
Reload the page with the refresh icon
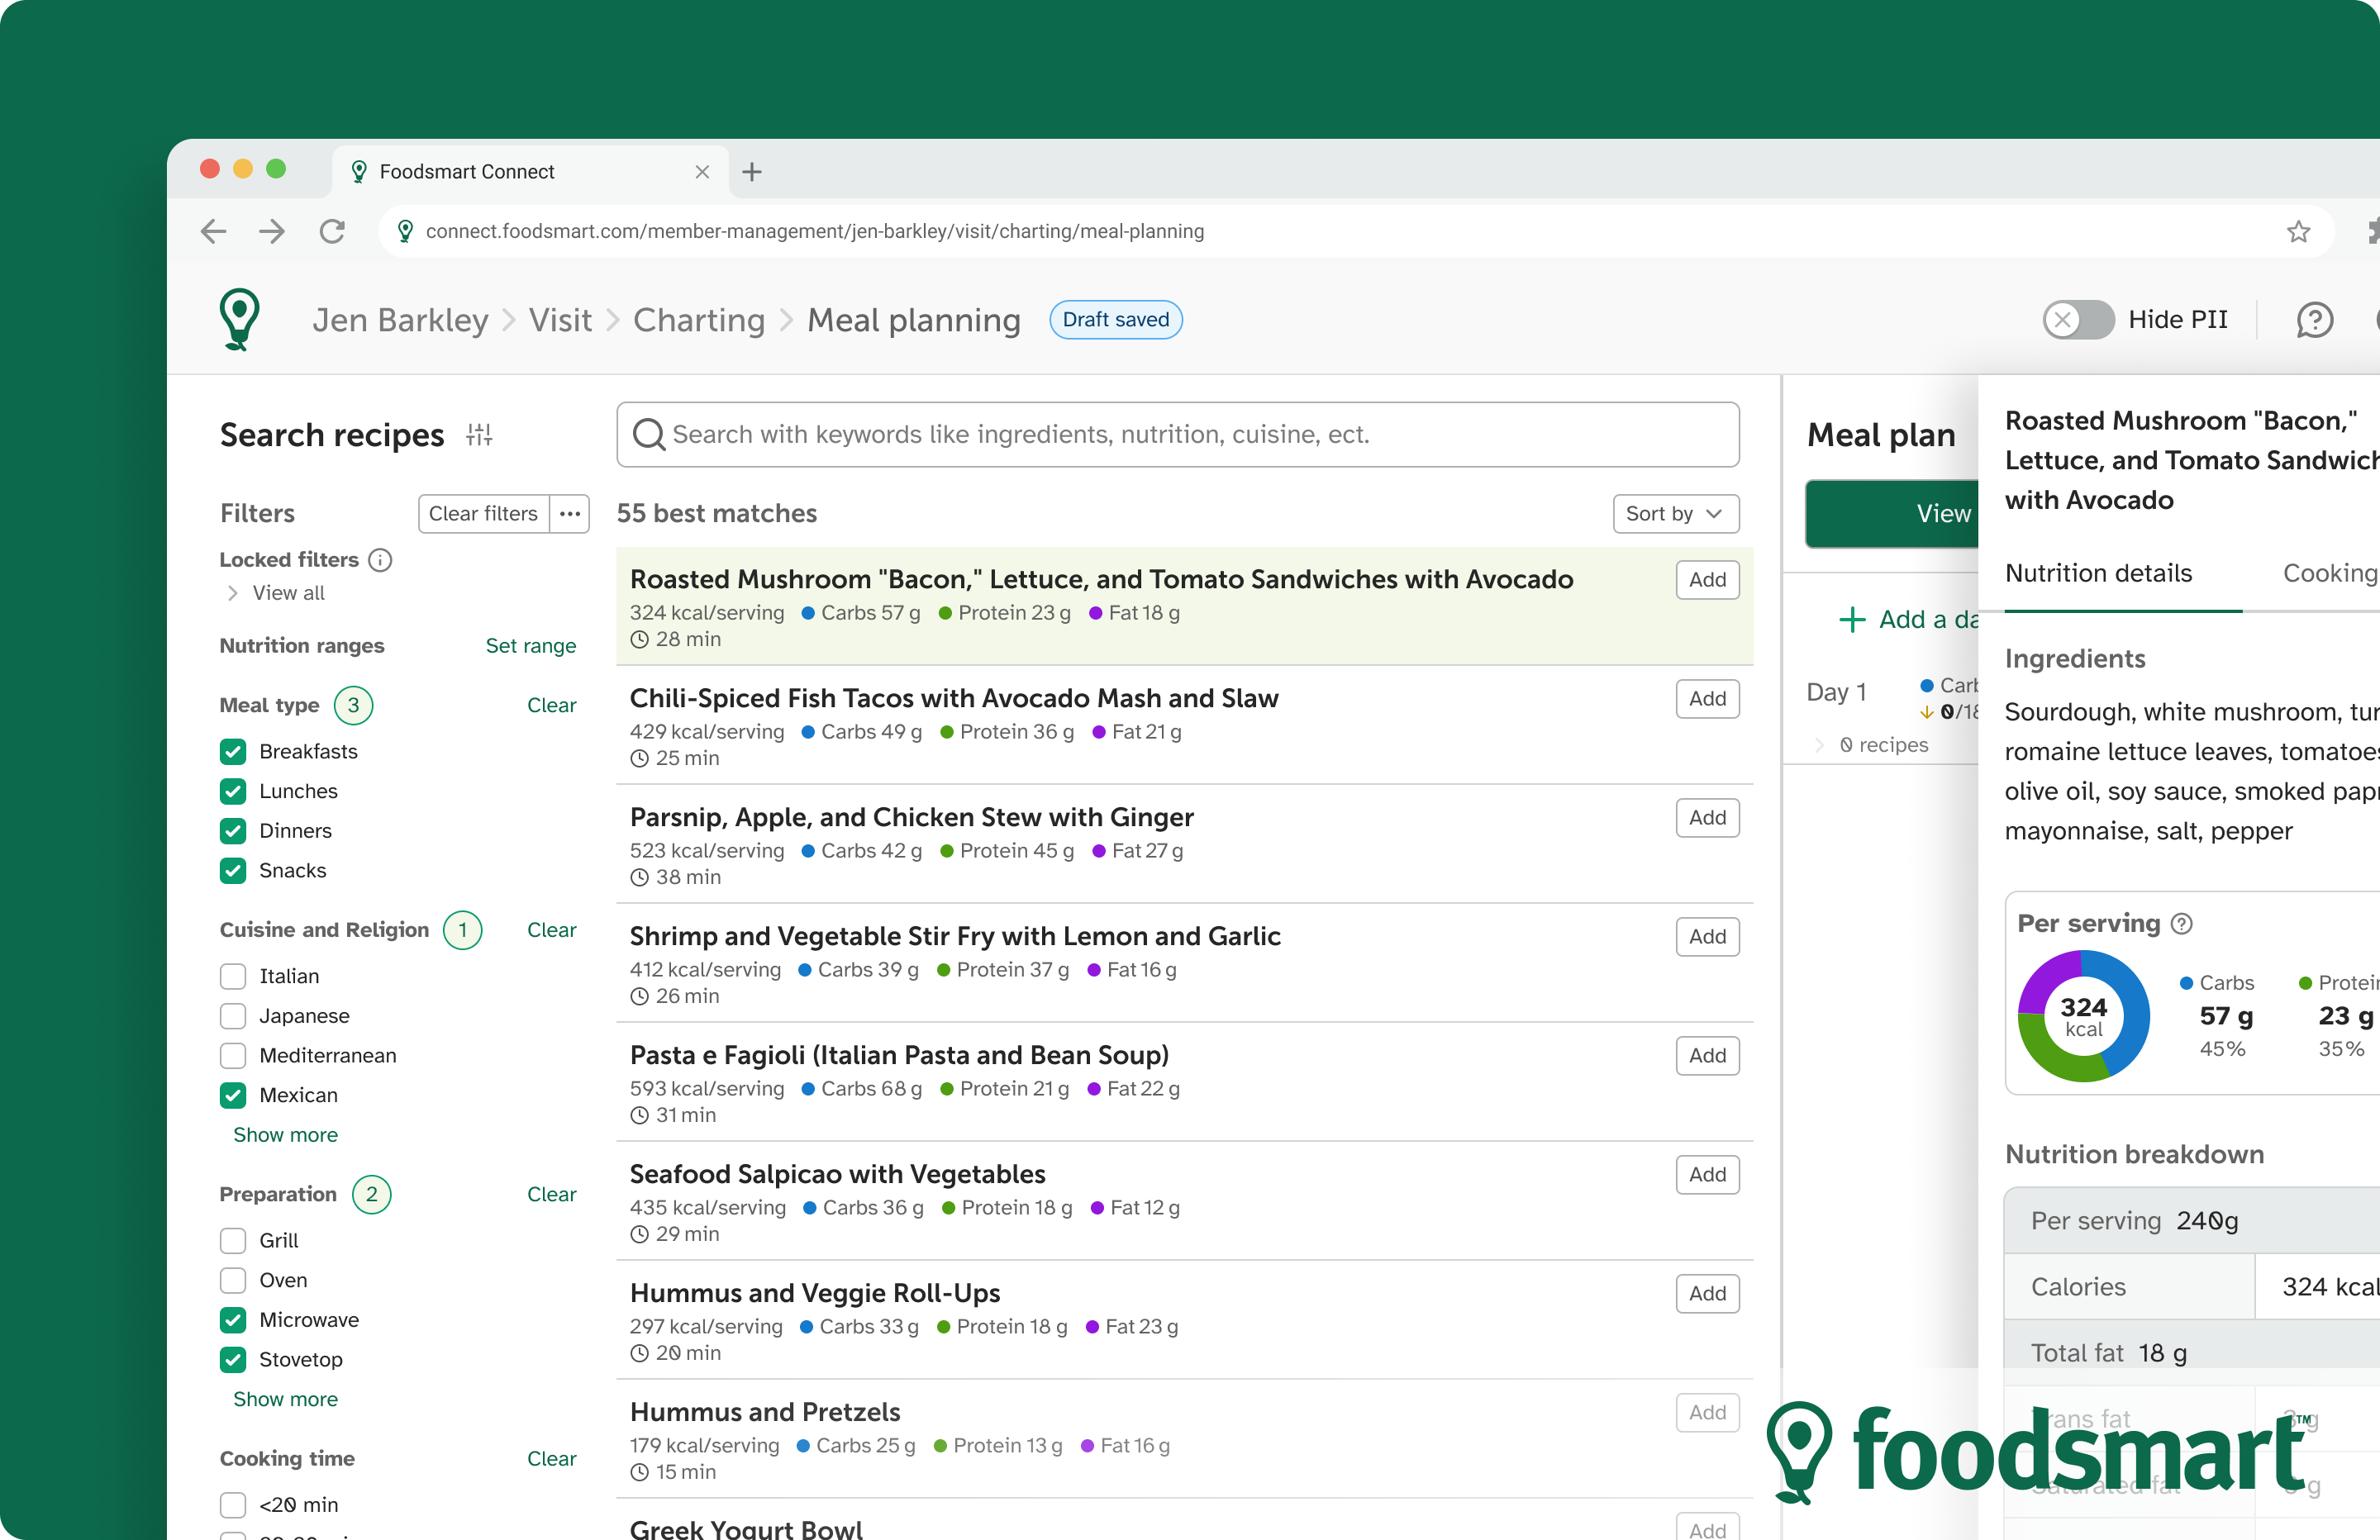click(332, 232)
